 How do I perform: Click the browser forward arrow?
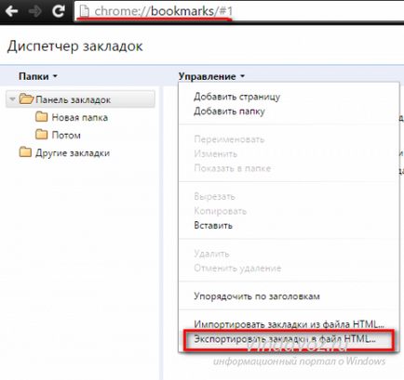click(x=34, y=12)
